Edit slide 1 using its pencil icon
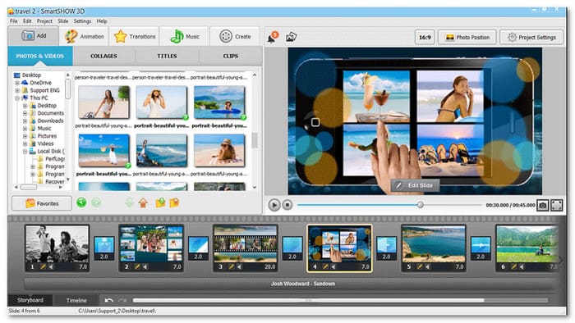 [x=43, y=266]
